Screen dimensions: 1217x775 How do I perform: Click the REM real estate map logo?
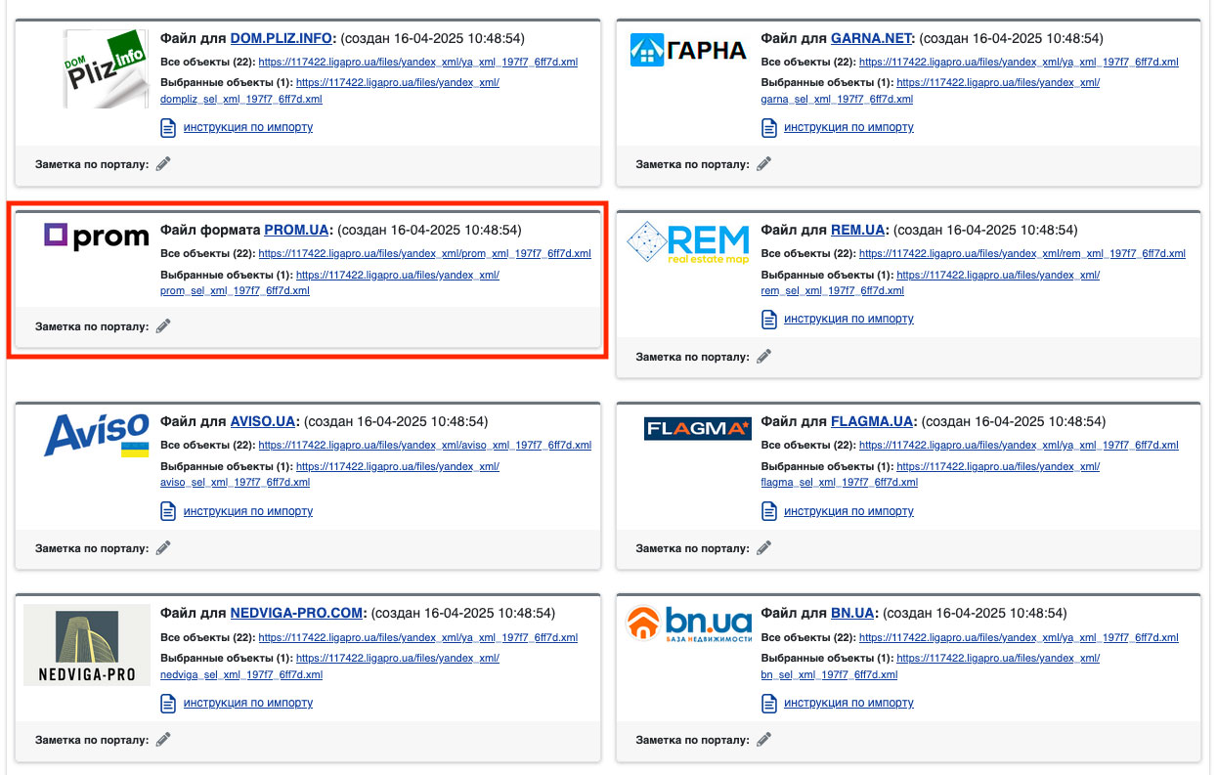(x=688, y=244)
